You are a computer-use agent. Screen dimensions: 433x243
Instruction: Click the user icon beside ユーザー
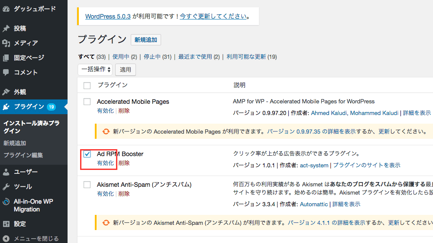[6, 172]
